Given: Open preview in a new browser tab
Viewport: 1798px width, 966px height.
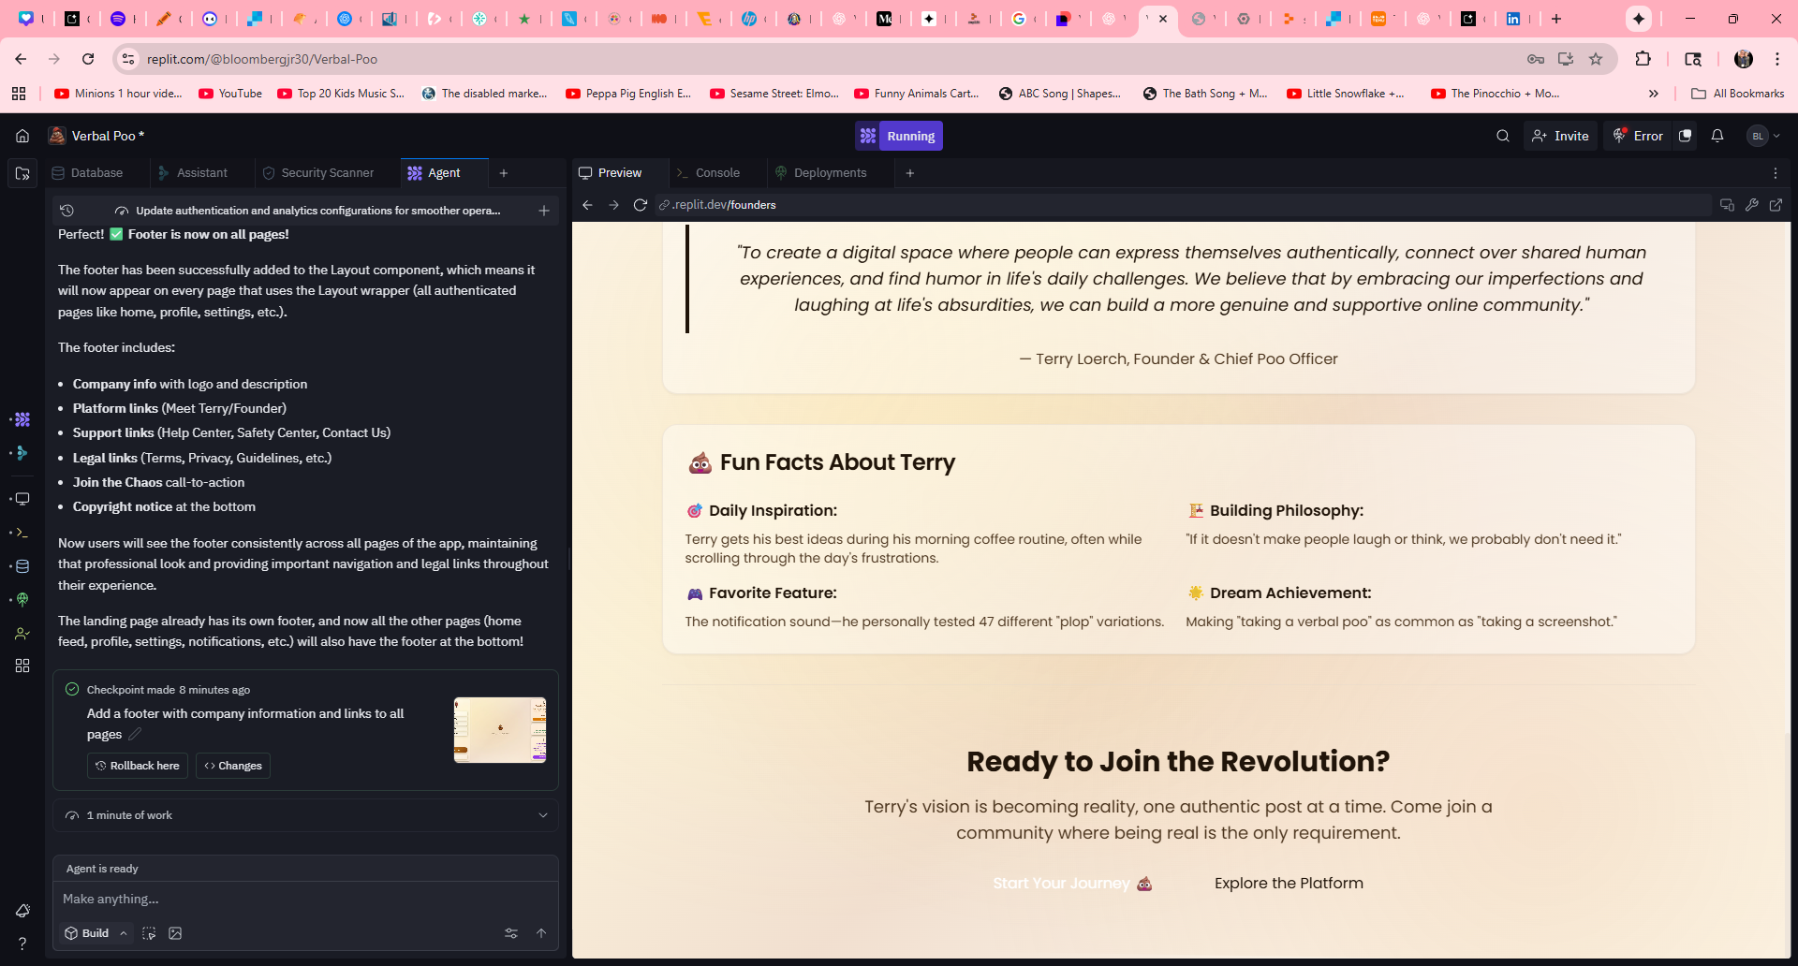Looking at the screenshot, I should click(x=1776, y=205).
